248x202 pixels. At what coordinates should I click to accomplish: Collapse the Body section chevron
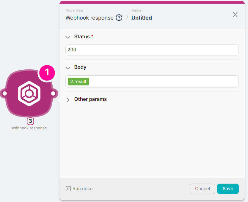pos(68,68)
